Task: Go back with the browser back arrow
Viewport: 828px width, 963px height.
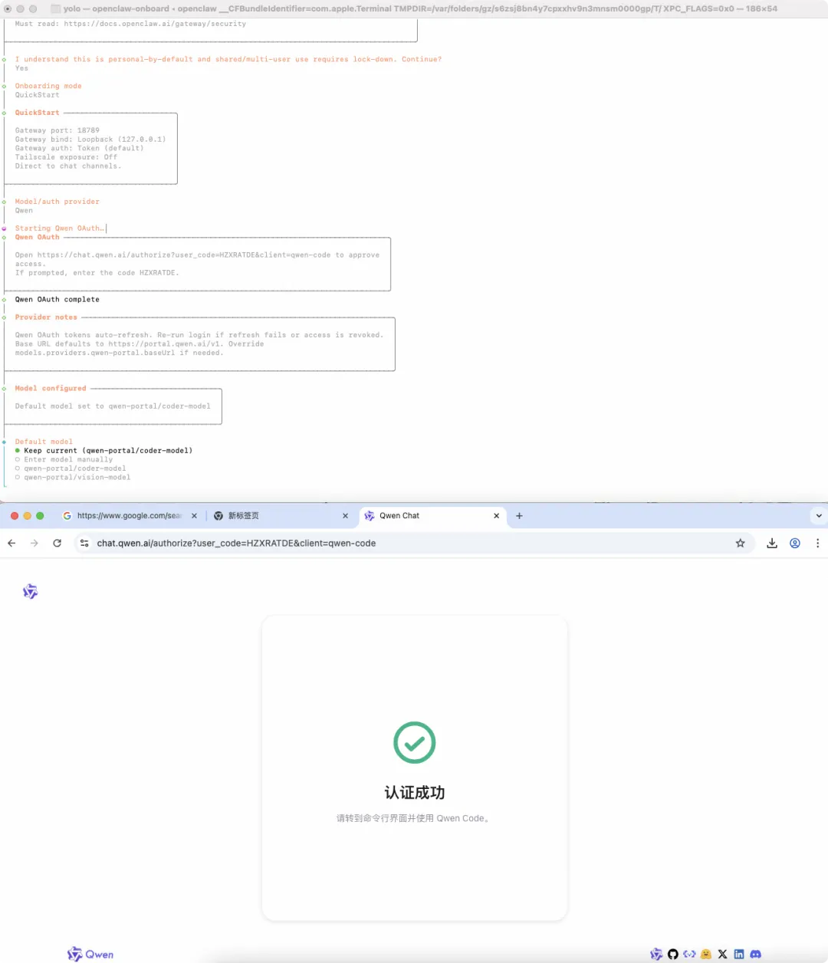Action: click(11, 543)
